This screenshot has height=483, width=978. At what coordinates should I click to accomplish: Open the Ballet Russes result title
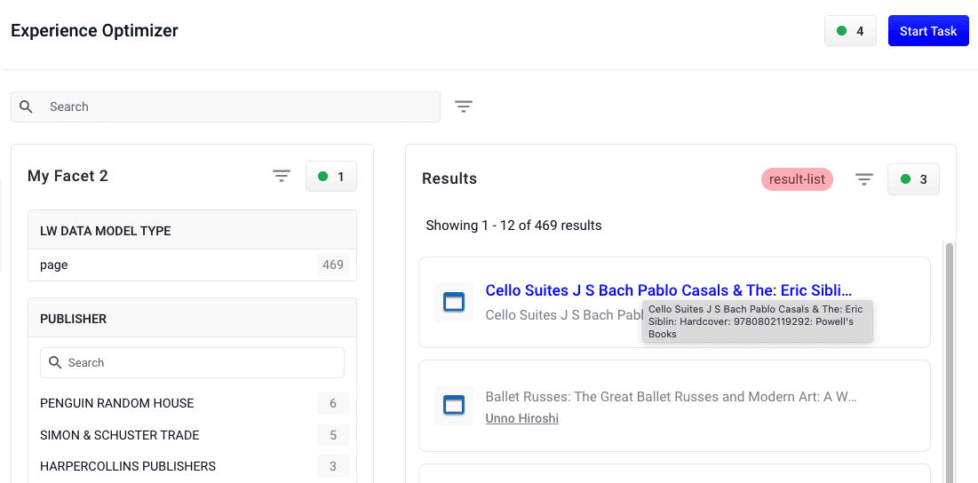[672, 397]
